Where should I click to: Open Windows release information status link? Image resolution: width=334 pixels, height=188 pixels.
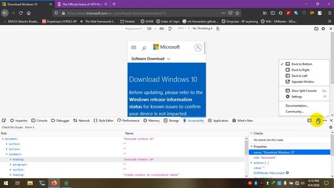click(x=160, y=103)
